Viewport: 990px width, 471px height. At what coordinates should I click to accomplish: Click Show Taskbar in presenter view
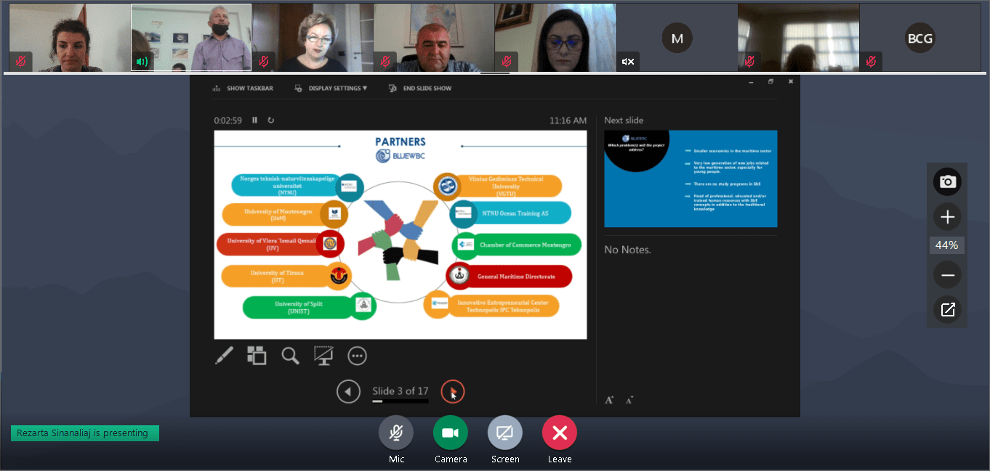[244, 89]
